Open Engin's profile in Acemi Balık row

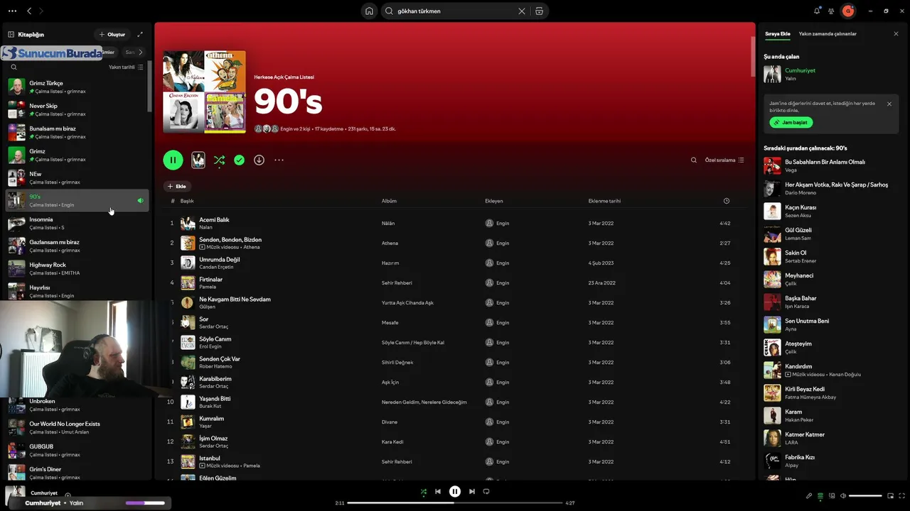(x=503, y=223)
